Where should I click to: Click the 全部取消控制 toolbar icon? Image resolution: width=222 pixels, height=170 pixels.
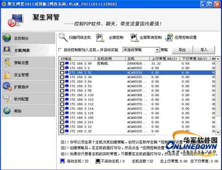134,38
